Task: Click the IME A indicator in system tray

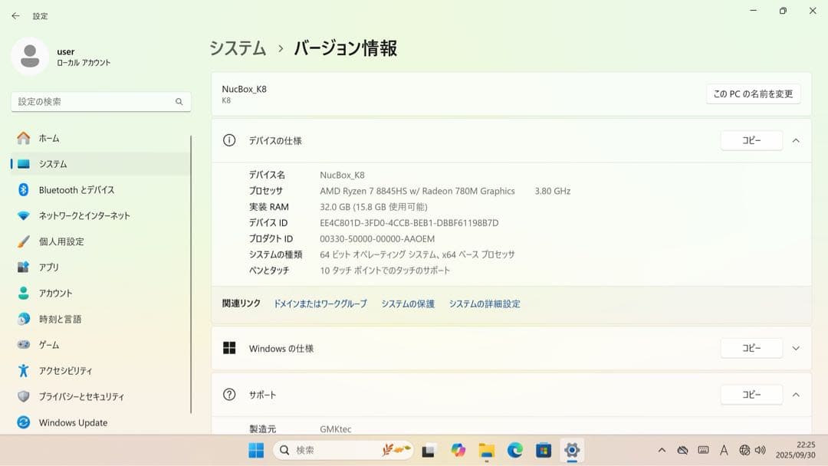Action: pos(724,450)
